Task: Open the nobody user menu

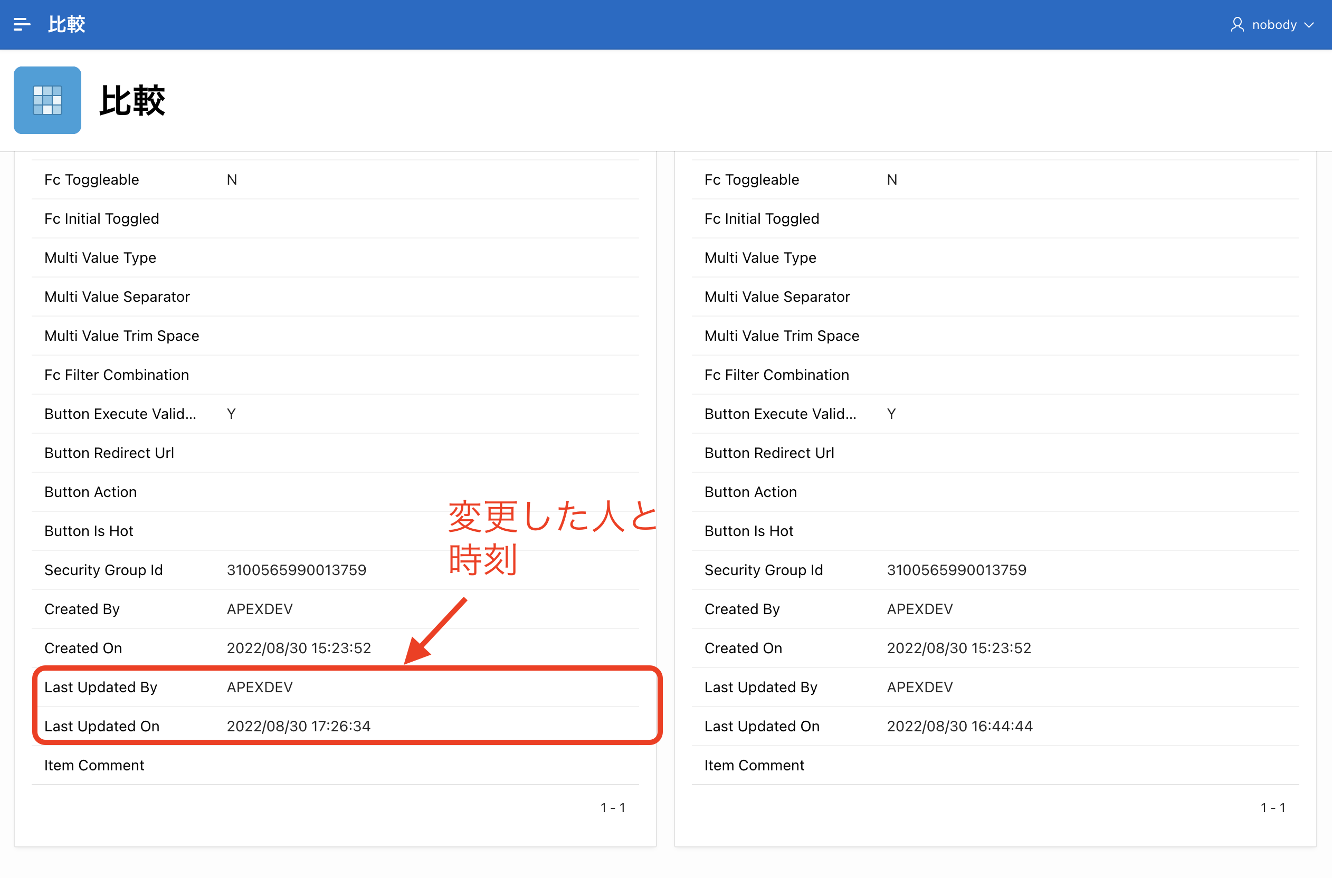Action: (x=1274, y=25)
